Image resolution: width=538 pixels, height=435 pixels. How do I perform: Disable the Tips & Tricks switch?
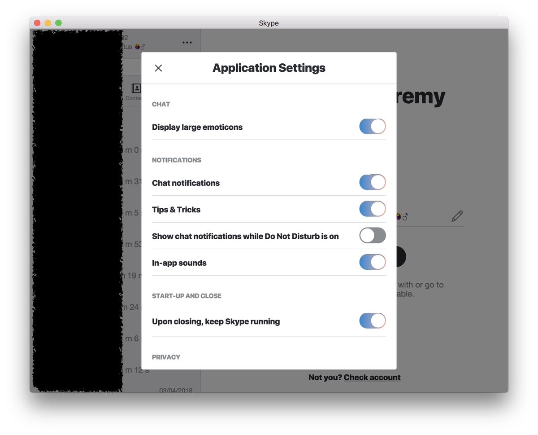(373, 209)
